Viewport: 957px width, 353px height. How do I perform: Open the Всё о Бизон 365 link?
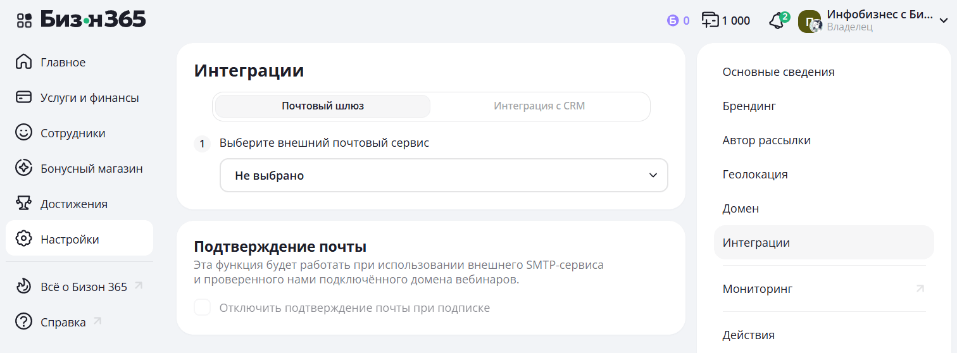click(84, 287)
